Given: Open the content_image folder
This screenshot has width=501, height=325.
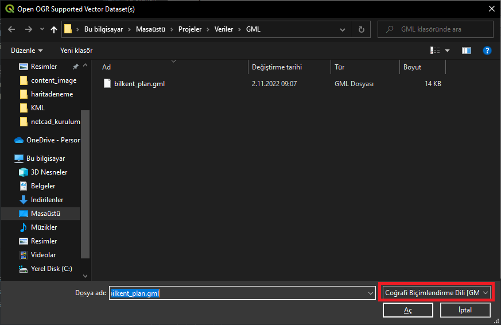Looking at the screenshot, I should (x=53, y=80).
